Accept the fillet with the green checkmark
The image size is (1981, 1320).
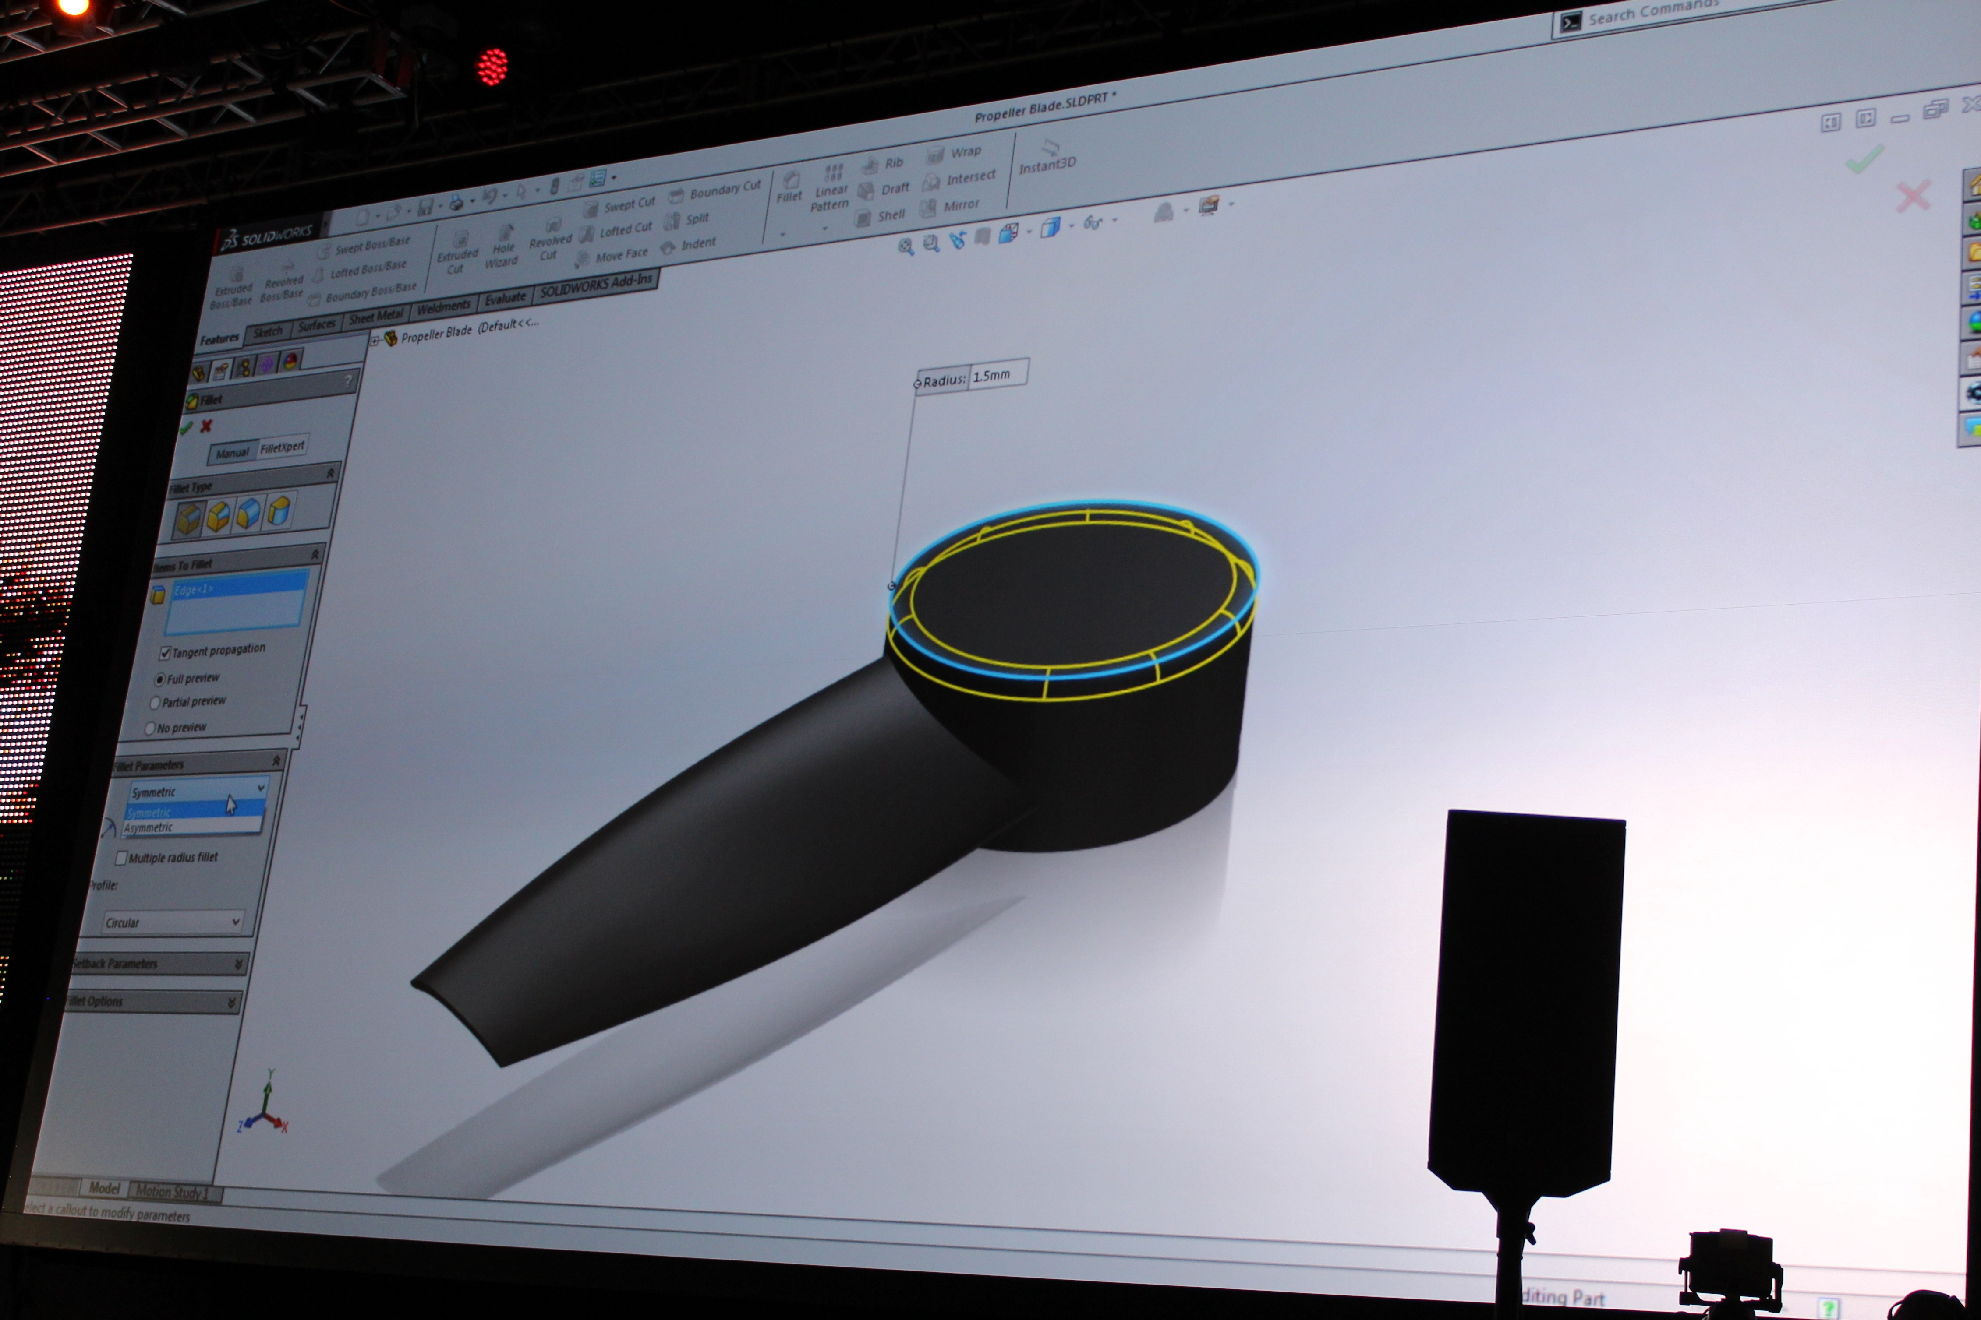pos(186,429)
